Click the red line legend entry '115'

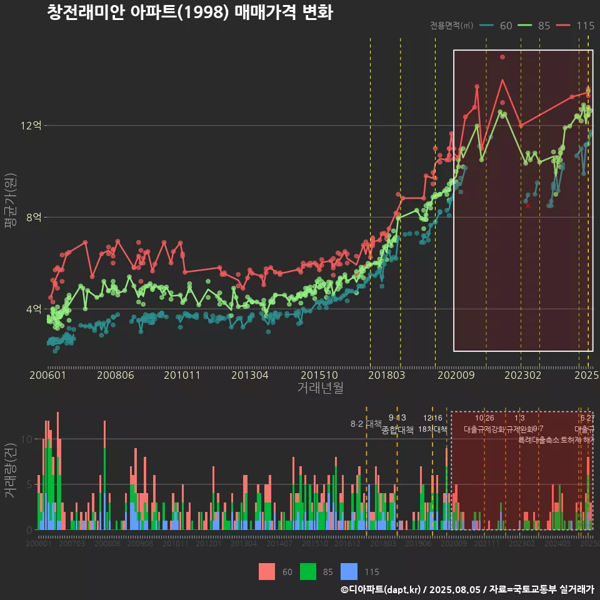576,26
